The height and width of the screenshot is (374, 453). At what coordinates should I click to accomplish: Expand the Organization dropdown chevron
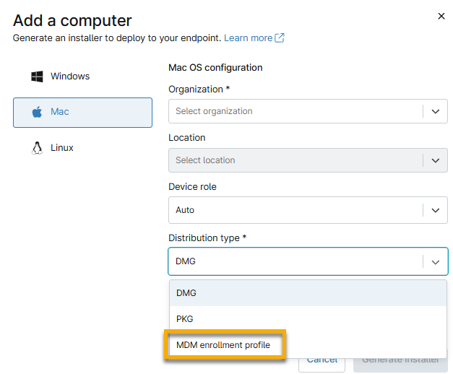435,111
